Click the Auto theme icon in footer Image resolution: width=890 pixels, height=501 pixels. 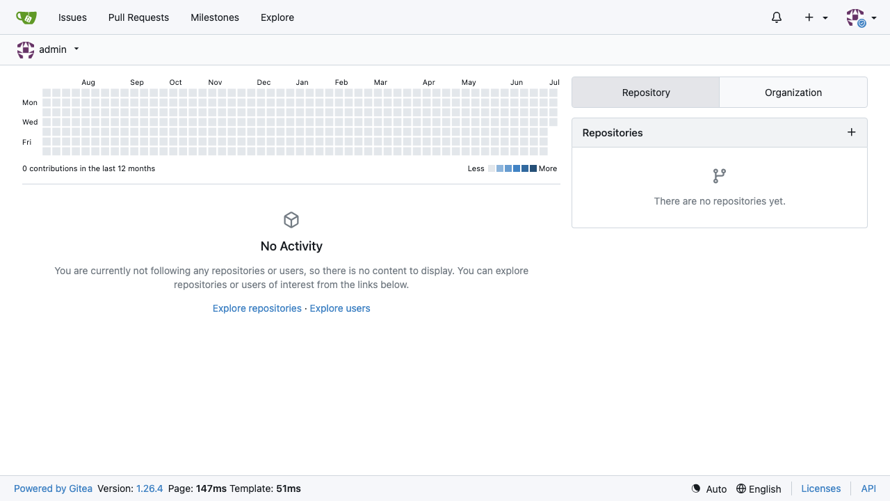[696, 488]
